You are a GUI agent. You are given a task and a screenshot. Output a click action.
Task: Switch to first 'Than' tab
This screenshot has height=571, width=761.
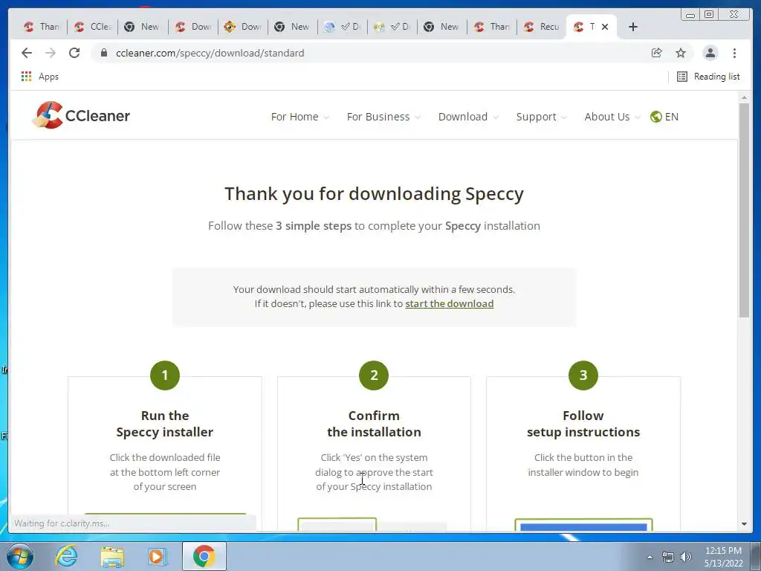coord(42,27)
